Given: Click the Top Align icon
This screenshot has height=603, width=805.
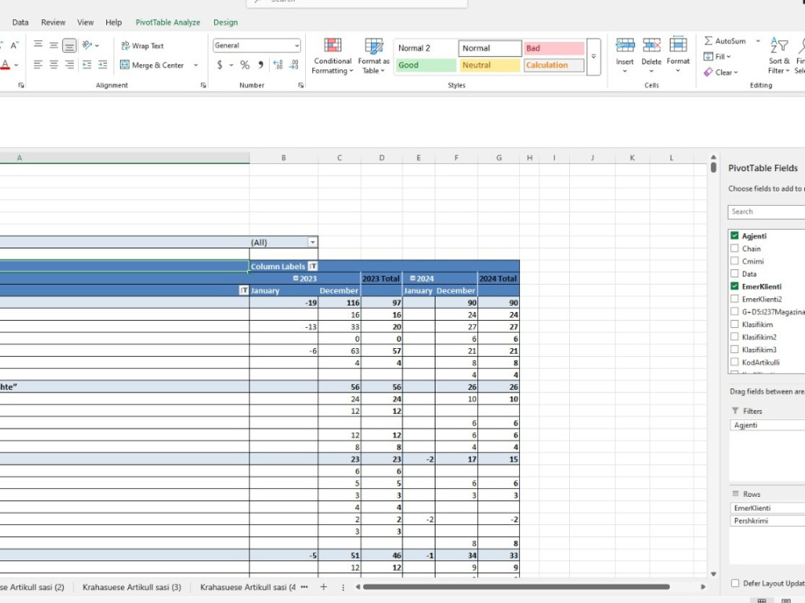Looking at the screenshot, I should (x=38, y=45).
